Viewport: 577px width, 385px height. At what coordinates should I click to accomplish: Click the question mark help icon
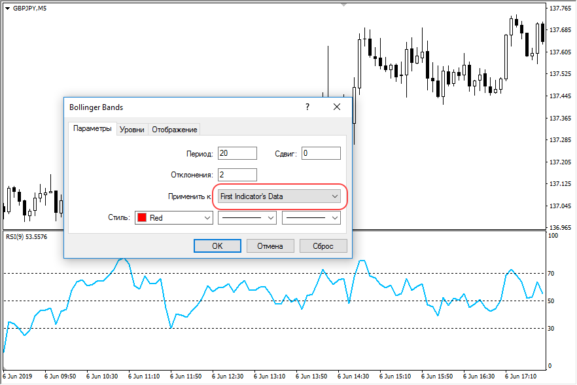coord(307,107)
